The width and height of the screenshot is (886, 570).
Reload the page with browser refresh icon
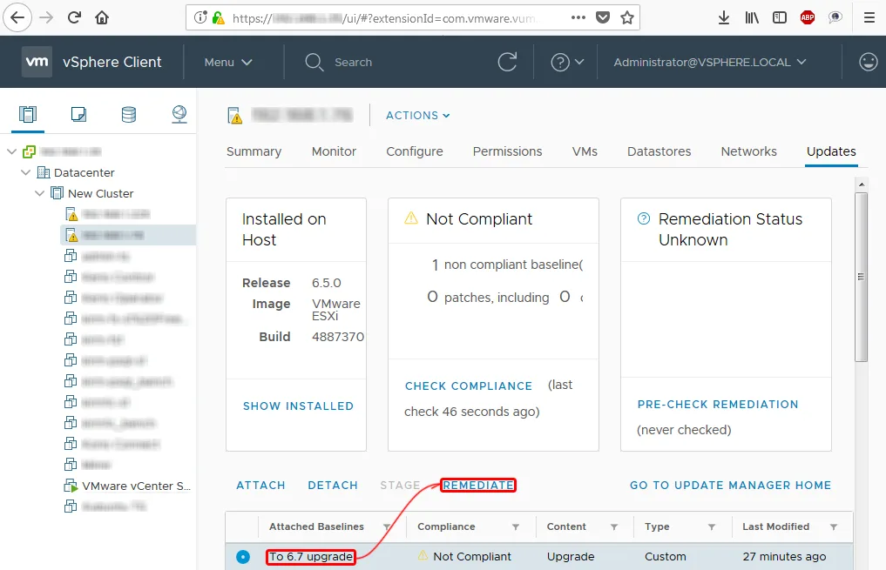click(74, 17)
